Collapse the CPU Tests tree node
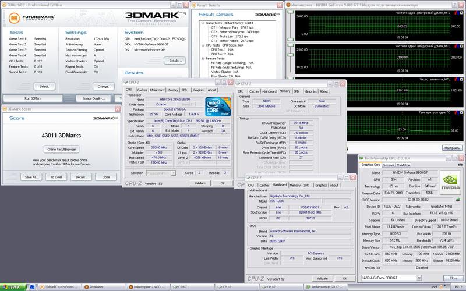 point(203,45)
